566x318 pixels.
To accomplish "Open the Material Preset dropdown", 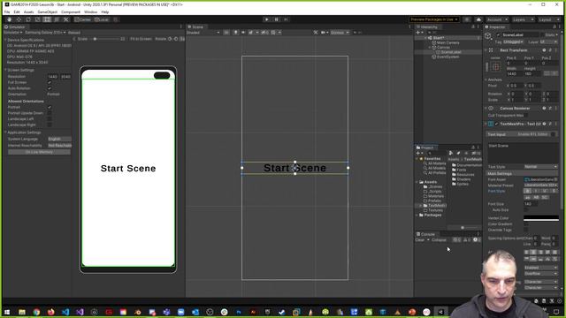I will [540, 185].
